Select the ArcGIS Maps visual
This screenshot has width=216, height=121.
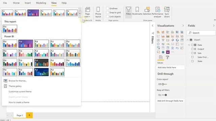163,52
